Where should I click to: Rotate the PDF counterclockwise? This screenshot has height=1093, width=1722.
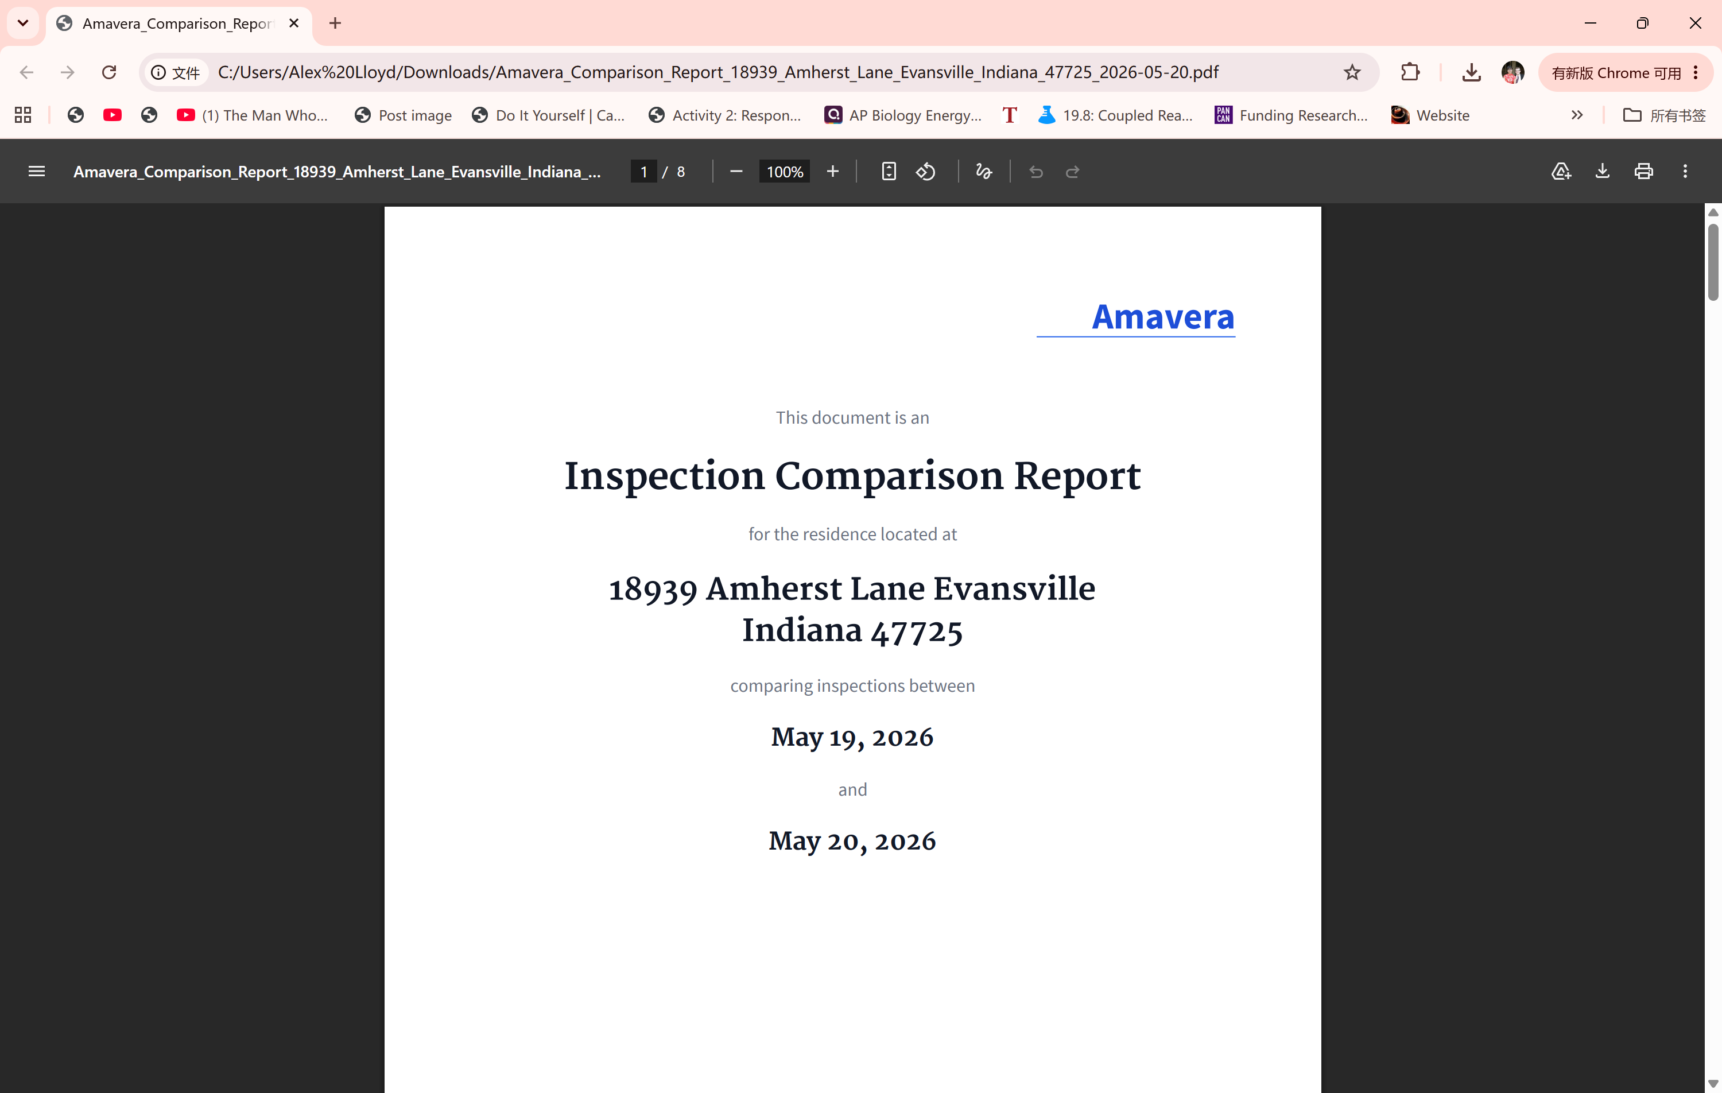tap(926, 172)
